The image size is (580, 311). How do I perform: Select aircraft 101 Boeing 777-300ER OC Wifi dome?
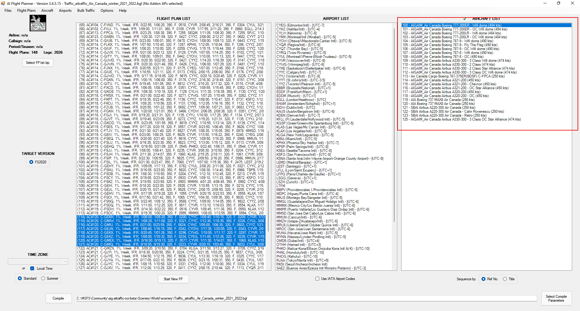486,29
